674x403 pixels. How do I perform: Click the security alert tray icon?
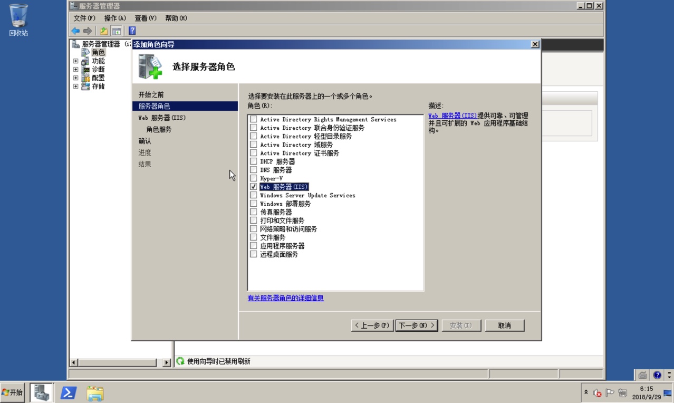598,392
